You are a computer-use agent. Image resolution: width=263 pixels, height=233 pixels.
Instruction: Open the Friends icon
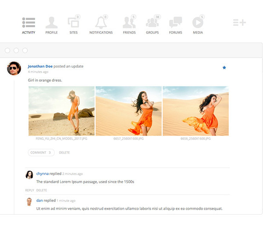[129, 22]
